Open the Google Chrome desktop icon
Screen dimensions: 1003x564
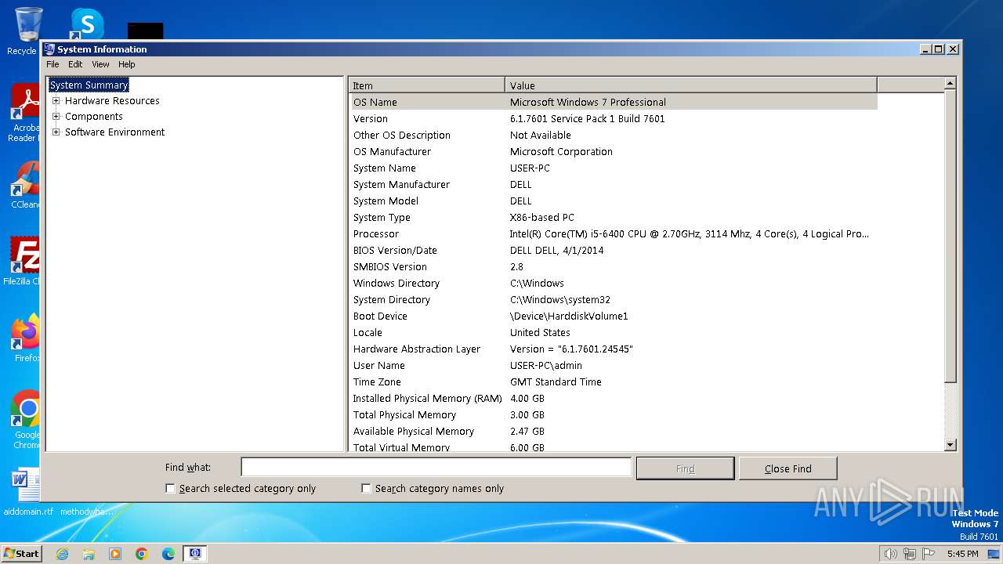(x=26, y=419)
